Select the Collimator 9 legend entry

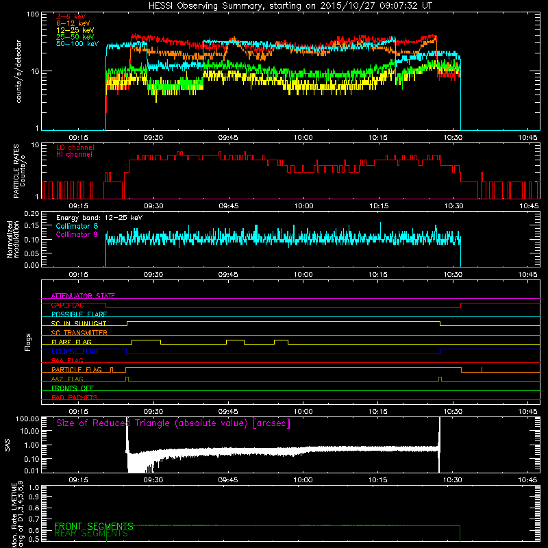coord(77,234)
